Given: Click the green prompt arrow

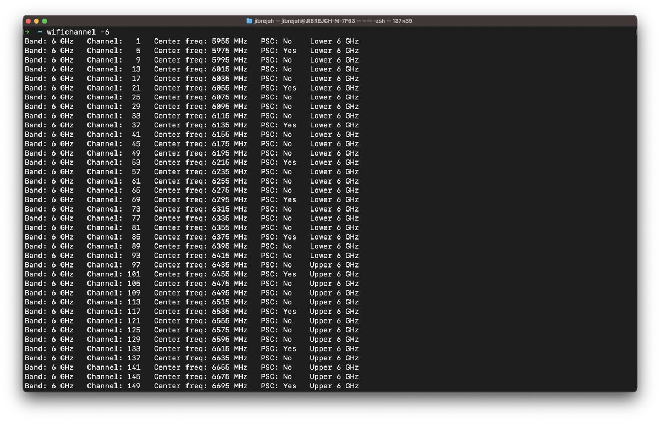Looking at the screenshot, I should coord(27,32).
